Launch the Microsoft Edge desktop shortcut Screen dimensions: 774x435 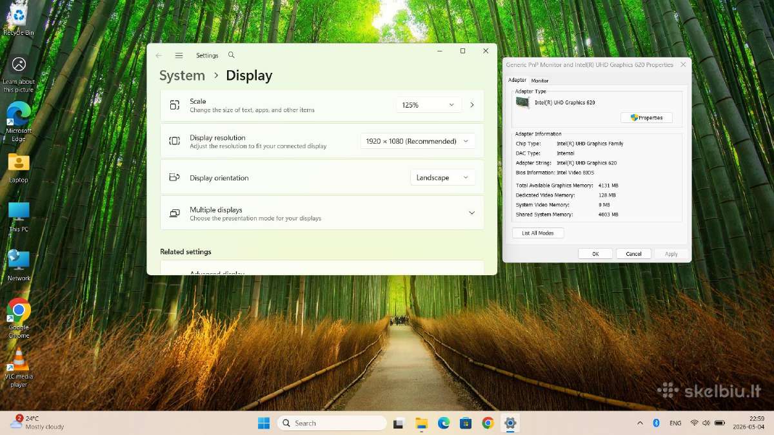[x=19, y=122]
